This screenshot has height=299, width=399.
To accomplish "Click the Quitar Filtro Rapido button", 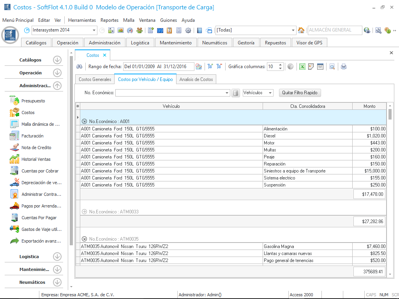I will pos(300,93).
